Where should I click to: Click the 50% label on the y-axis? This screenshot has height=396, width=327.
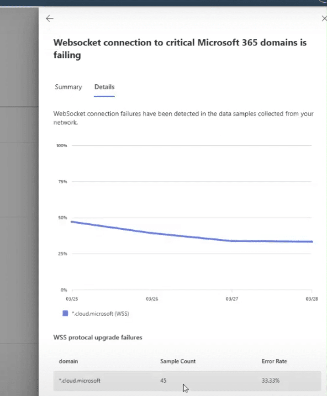coord(62,218)
